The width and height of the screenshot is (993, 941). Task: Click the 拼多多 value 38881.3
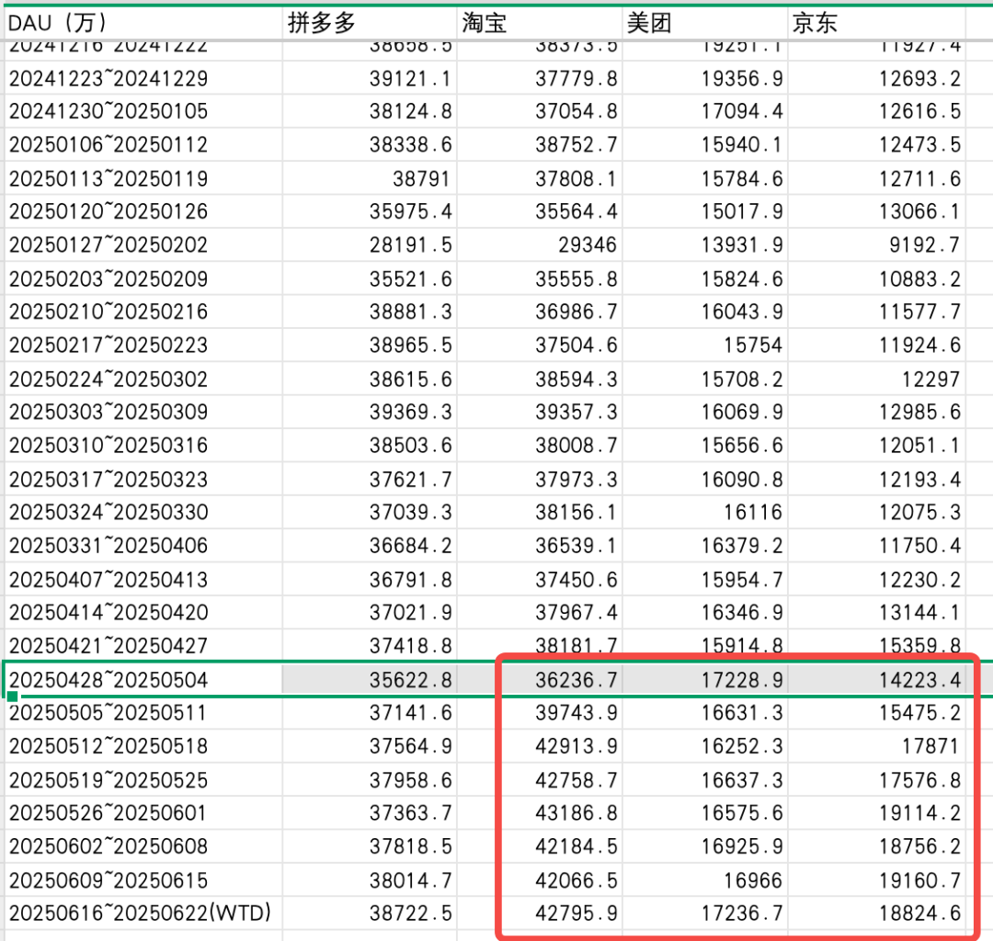click(370, 312)
